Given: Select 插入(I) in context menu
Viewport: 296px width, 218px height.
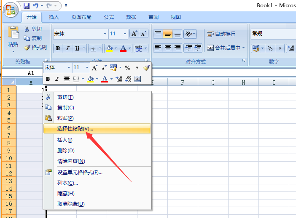Looking at the screenshot, I should 97,140.
